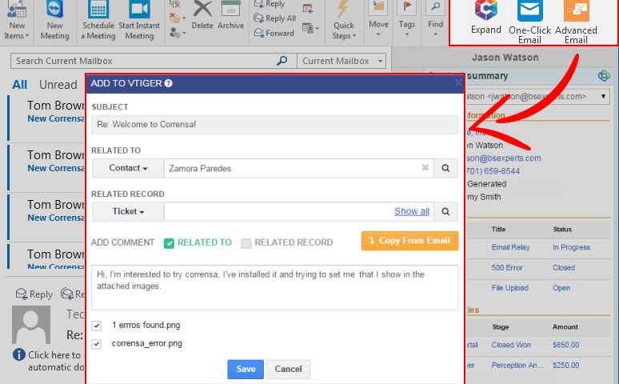Close the Add to Vtiger dialog

click(458, 82)
